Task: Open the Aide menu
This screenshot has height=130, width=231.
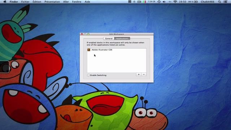Action: 87,2
